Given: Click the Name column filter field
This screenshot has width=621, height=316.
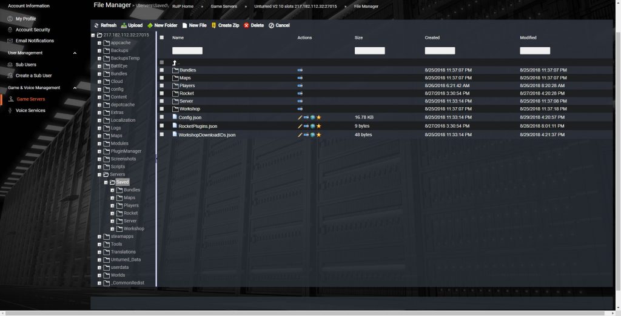Looking at the screenshot, I should point(187,51).
